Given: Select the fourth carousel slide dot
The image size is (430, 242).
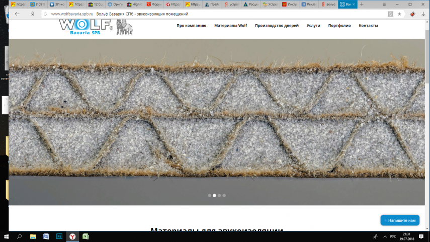Looking at the screenshot, I should pos(224,195).
